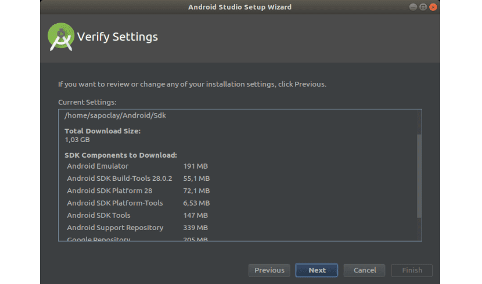The height and width of the screenshot is (284, 482).
Task: Click the SDK Components to Download heading
Action: tap(121, 155)
